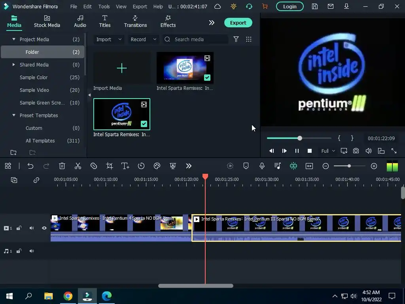Save project with the floppy disk icon
405x304 pixels.
(315, 6)
